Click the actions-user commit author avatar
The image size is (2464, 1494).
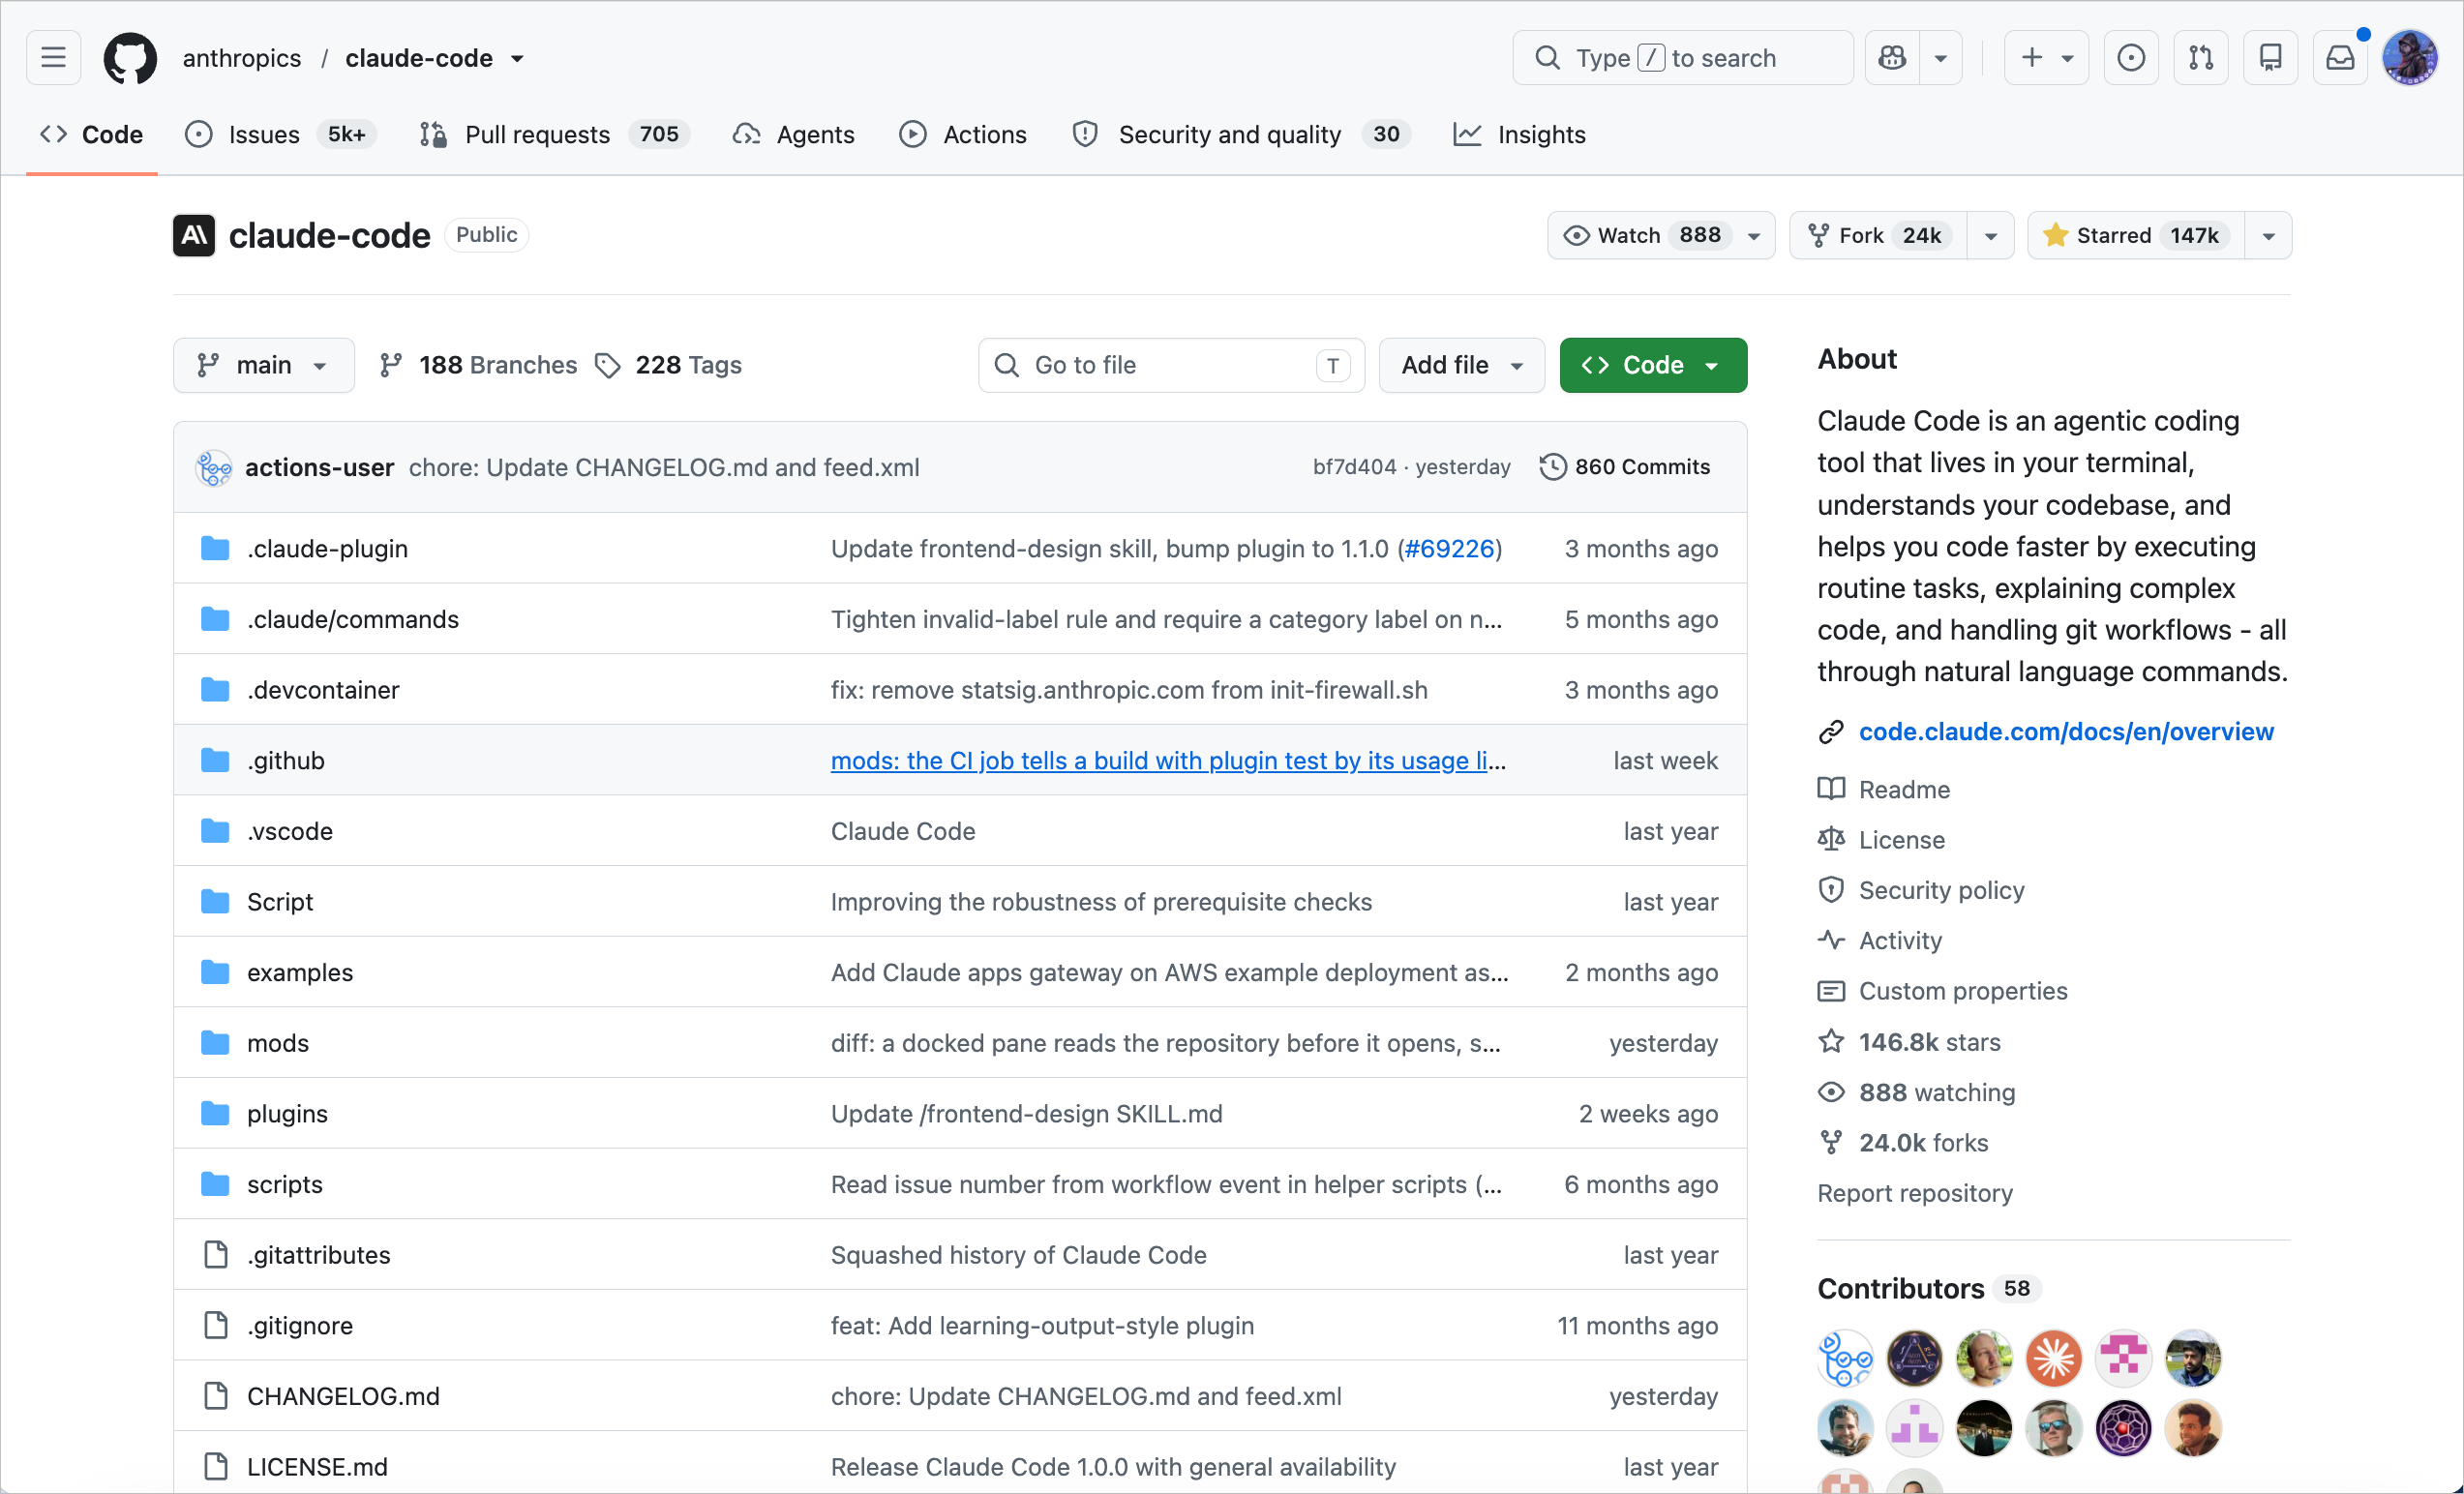(x=214, y=468)
